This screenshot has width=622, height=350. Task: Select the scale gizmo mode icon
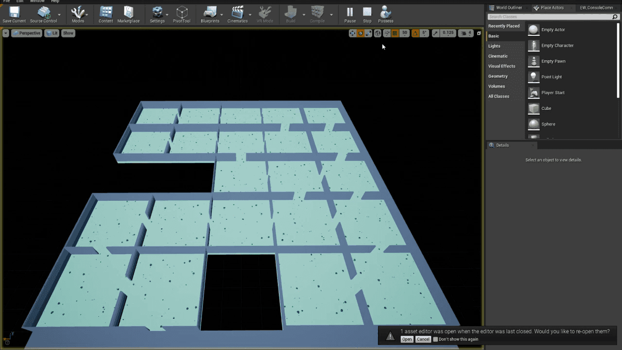368,33
